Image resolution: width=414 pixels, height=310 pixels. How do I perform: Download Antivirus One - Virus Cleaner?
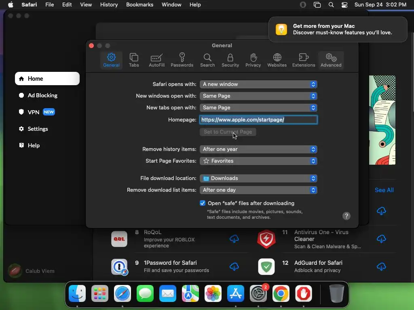pyautogui.click(x=381, y=239)
